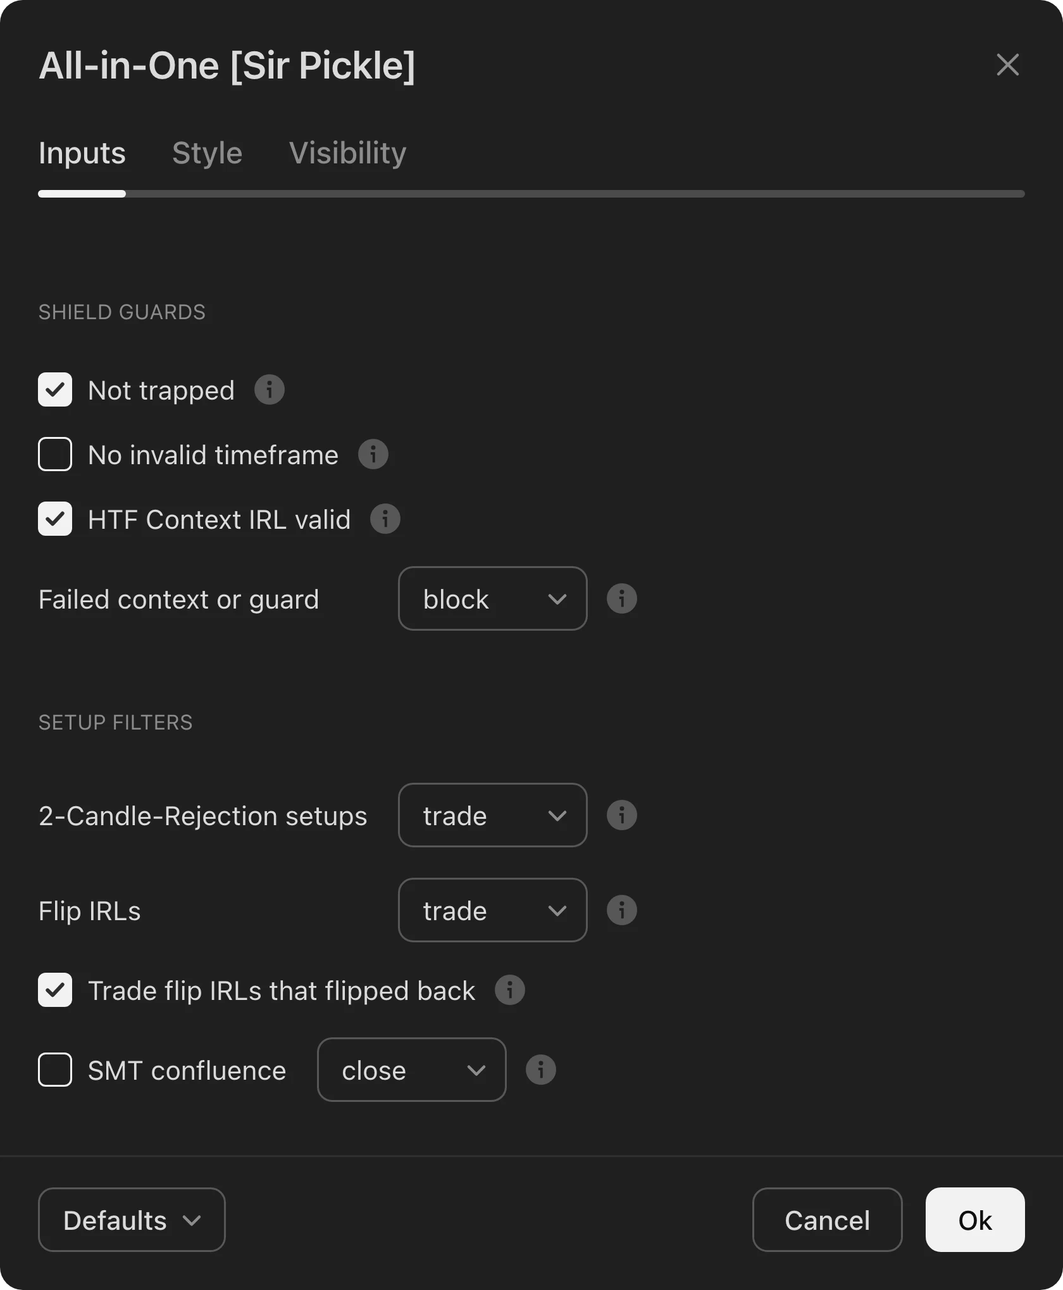Click the SHIELD GUARDS section heading
The image size is (1063, 1290).
[x=122, y=312]
